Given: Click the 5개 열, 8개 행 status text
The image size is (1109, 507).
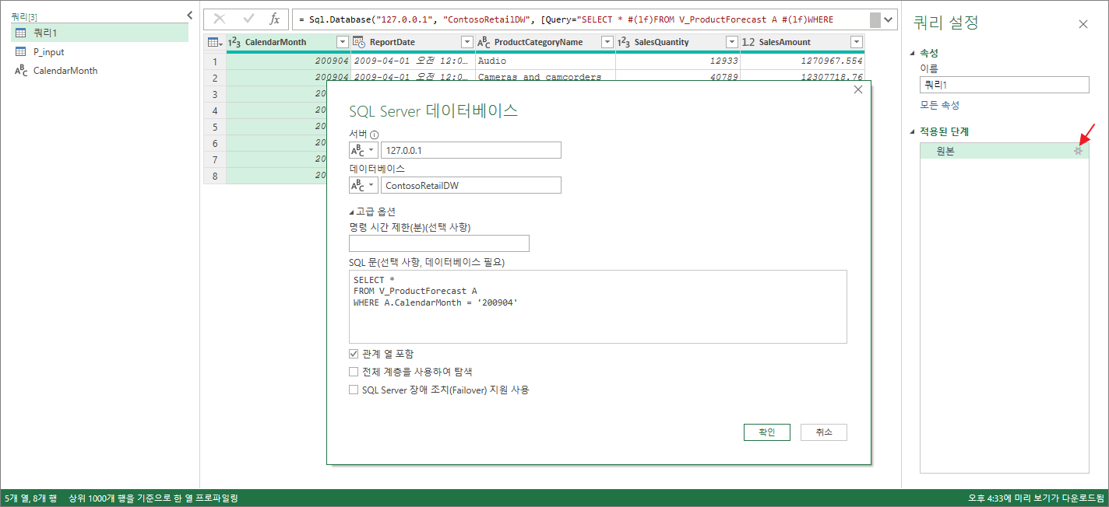Looking at the screenshot, I should (x=30, y=498).
